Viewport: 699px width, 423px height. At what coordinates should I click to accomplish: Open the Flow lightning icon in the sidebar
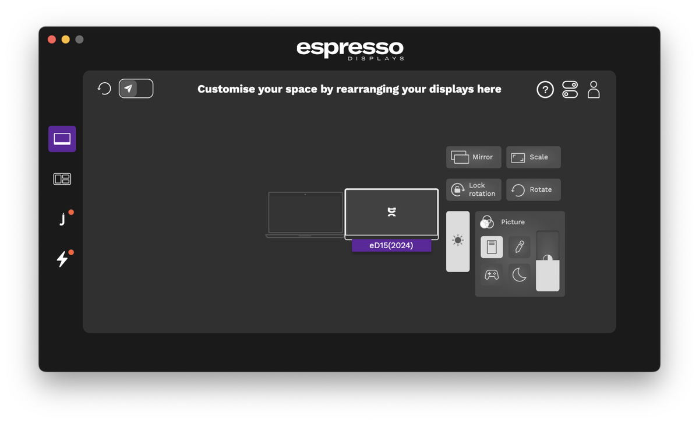click(x=62, y=258)
